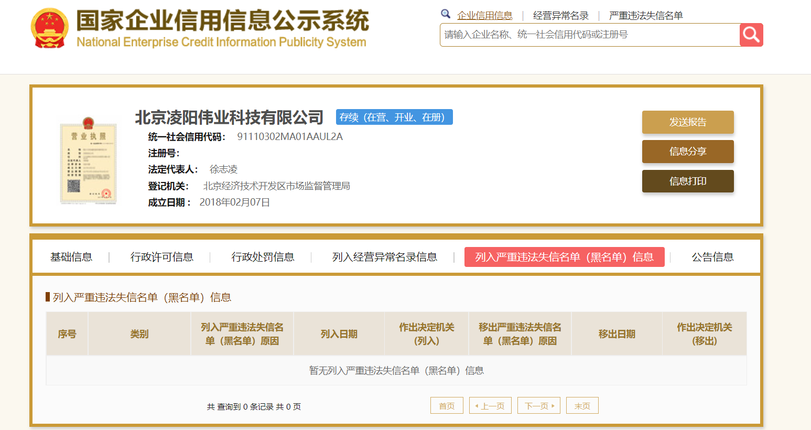Click the 信息分享 button
This screenshot has height=430, width=811.
(x=688, y=152)
